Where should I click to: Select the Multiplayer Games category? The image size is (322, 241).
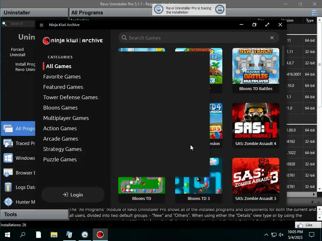pyautogui.click(x=66, y=118)
